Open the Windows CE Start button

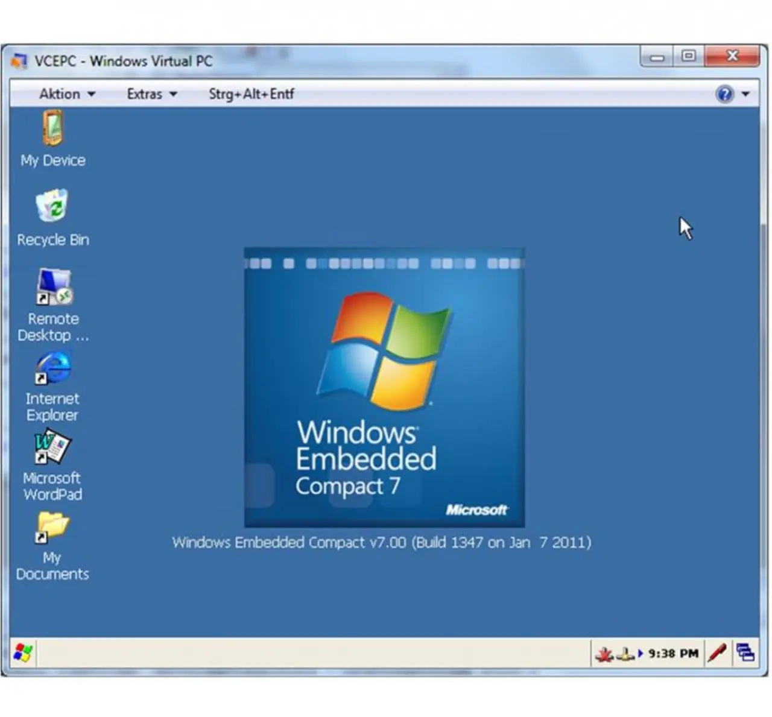tap(24, 653)
